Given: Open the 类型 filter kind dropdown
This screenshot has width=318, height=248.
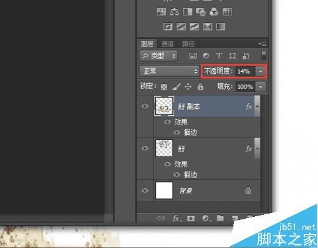Looking at the screenshot, I should 158,56.
